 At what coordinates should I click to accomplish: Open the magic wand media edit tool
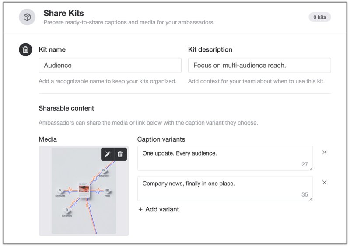tap(108, 154)
